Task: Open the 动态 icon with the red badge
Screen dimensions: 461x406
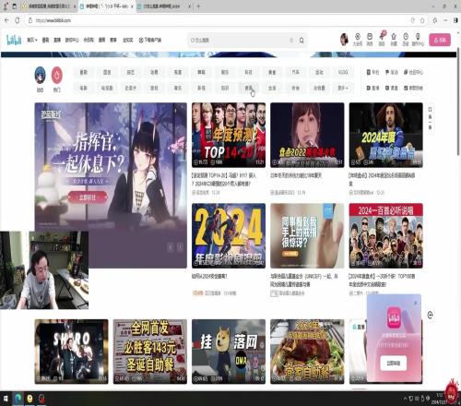Action: tap(382, 39)
